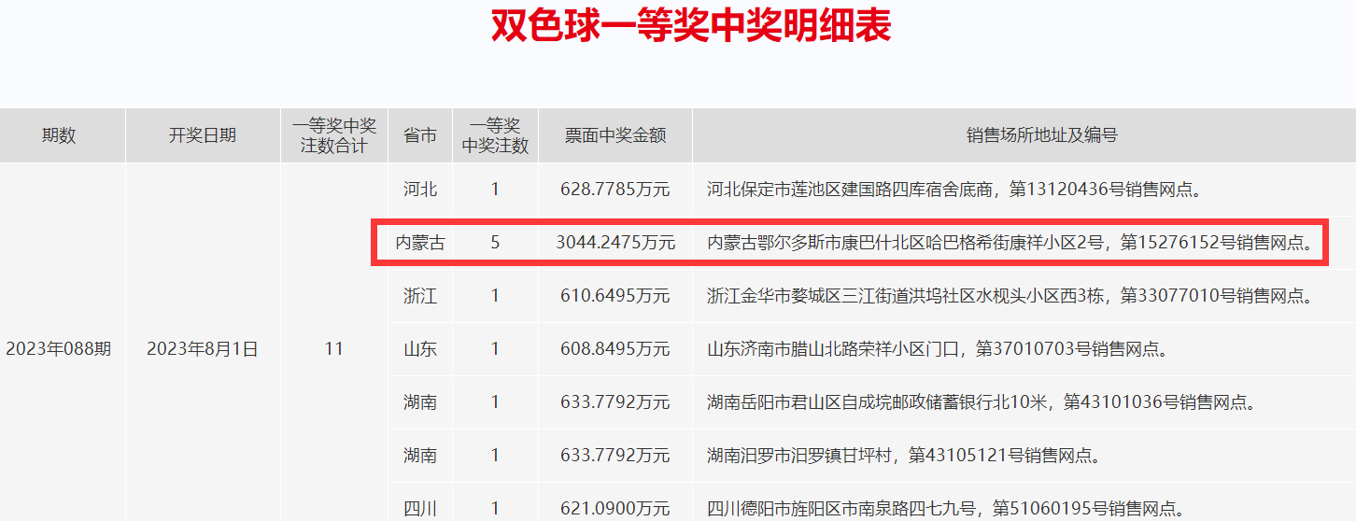Click the 一等奖中奖注数合计 column header

(334, 135)
